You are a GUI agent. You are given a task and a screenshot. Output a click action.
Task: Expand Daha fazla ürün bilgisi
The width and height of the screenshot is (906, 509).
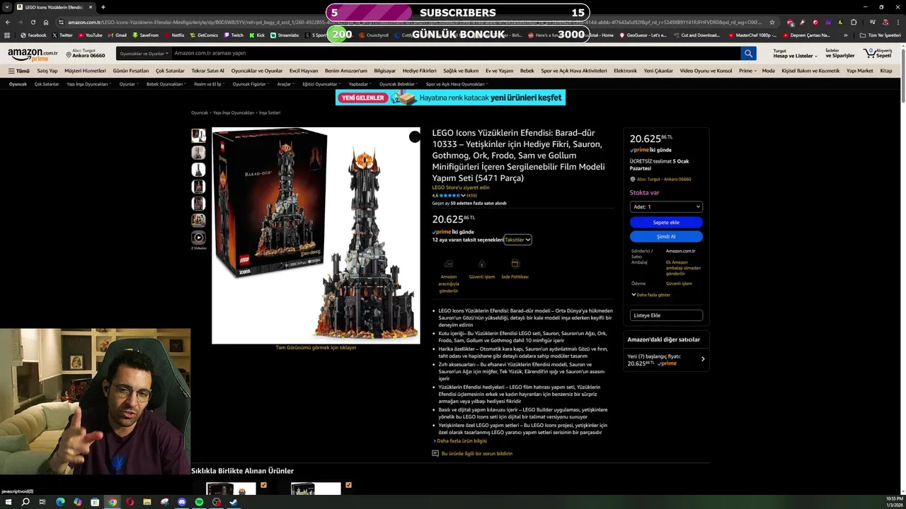click(460, 440)
